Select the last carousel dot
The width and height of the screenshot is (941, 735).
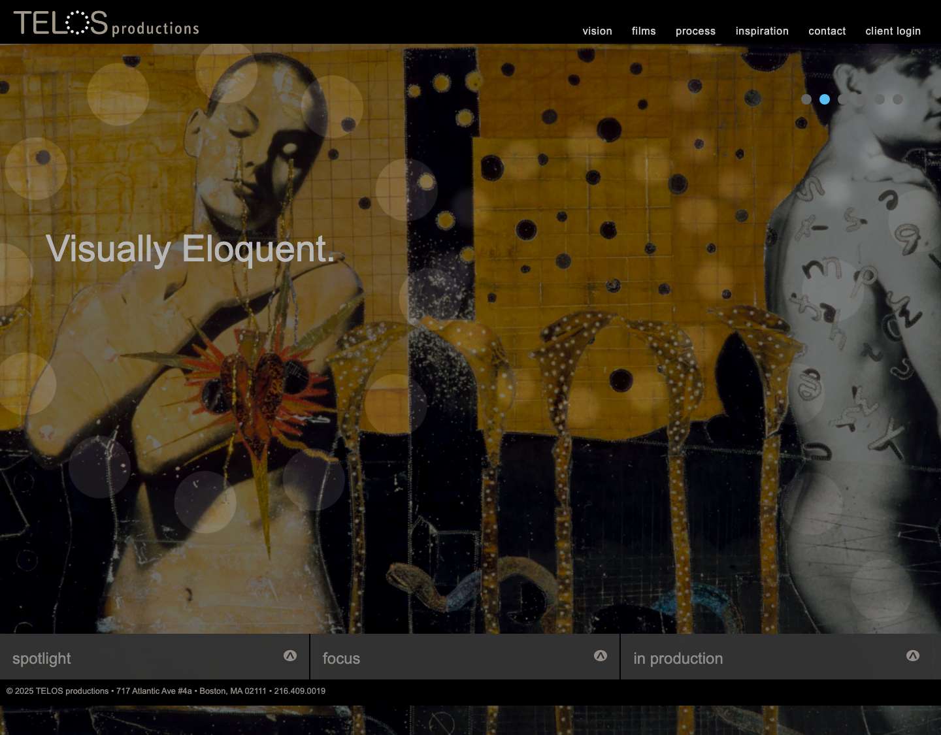(x=898, y=99)
